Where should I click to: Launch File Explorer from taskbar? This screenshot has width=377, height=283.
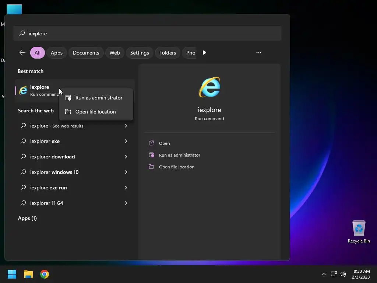coord(28,274)
